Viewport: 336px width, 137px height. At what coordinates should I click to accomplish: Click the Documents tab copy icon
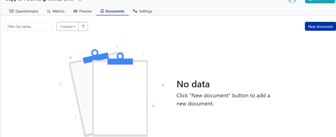tap(102, 11)
